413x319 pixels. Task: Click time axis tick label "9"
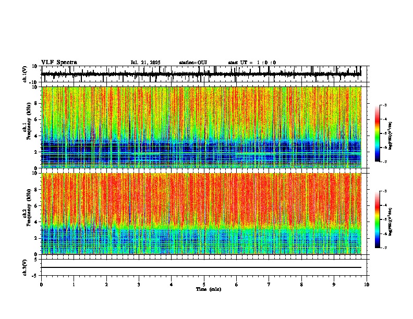(x=334, y=285)
